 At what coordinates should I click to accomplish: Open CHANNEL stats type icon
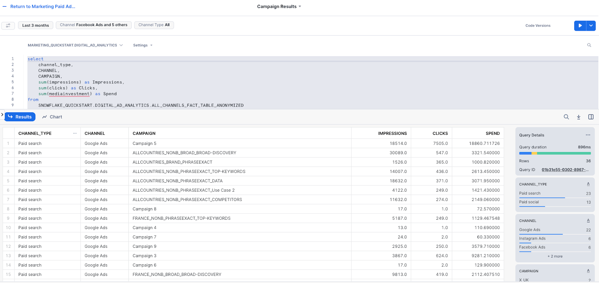coord(588,220)
